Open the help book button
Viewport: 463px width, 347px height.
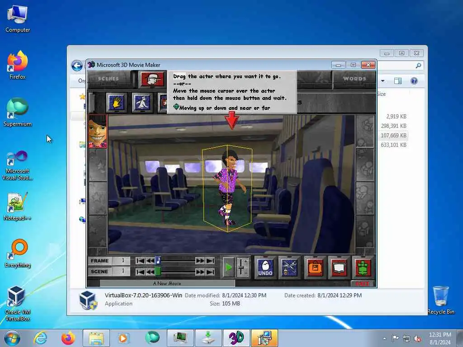tap(339, 267)
